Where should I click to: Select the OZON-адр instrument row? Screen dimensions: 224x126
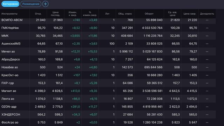108,106
